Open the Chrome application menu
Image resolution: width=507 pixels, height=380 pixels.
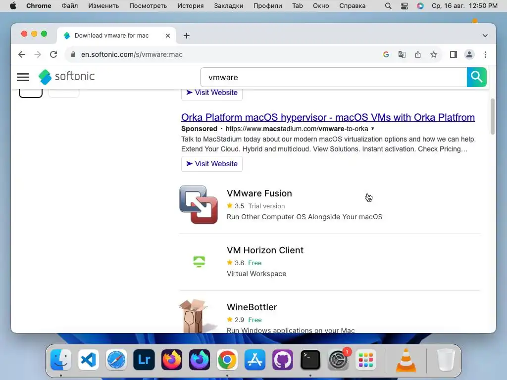[x=39, y=6]
